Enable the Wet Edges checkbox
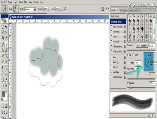157x119 pixels. 112,62
